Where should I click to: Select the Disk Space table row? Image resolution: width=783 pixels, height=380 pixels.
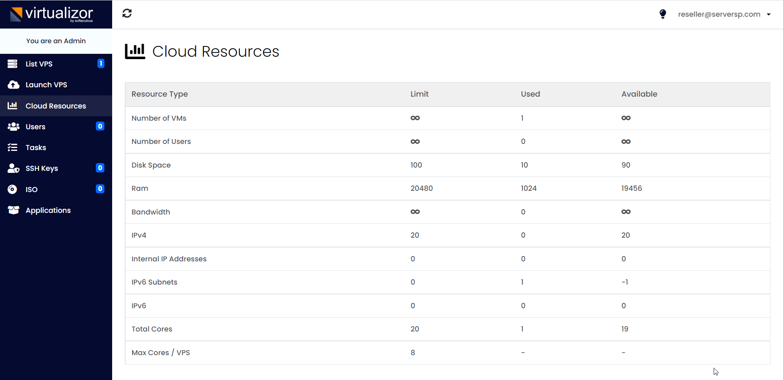click(447, 165)
